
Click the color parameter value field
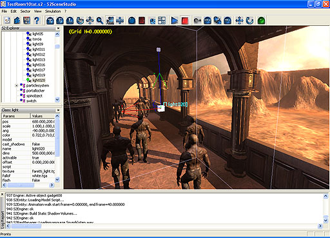43,135
